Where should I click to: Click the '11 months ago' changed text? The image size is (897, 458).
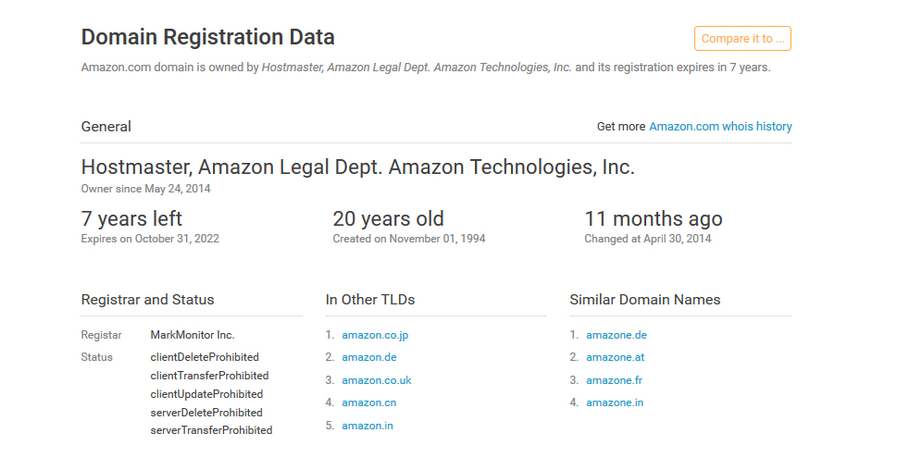tap(654, 219)
